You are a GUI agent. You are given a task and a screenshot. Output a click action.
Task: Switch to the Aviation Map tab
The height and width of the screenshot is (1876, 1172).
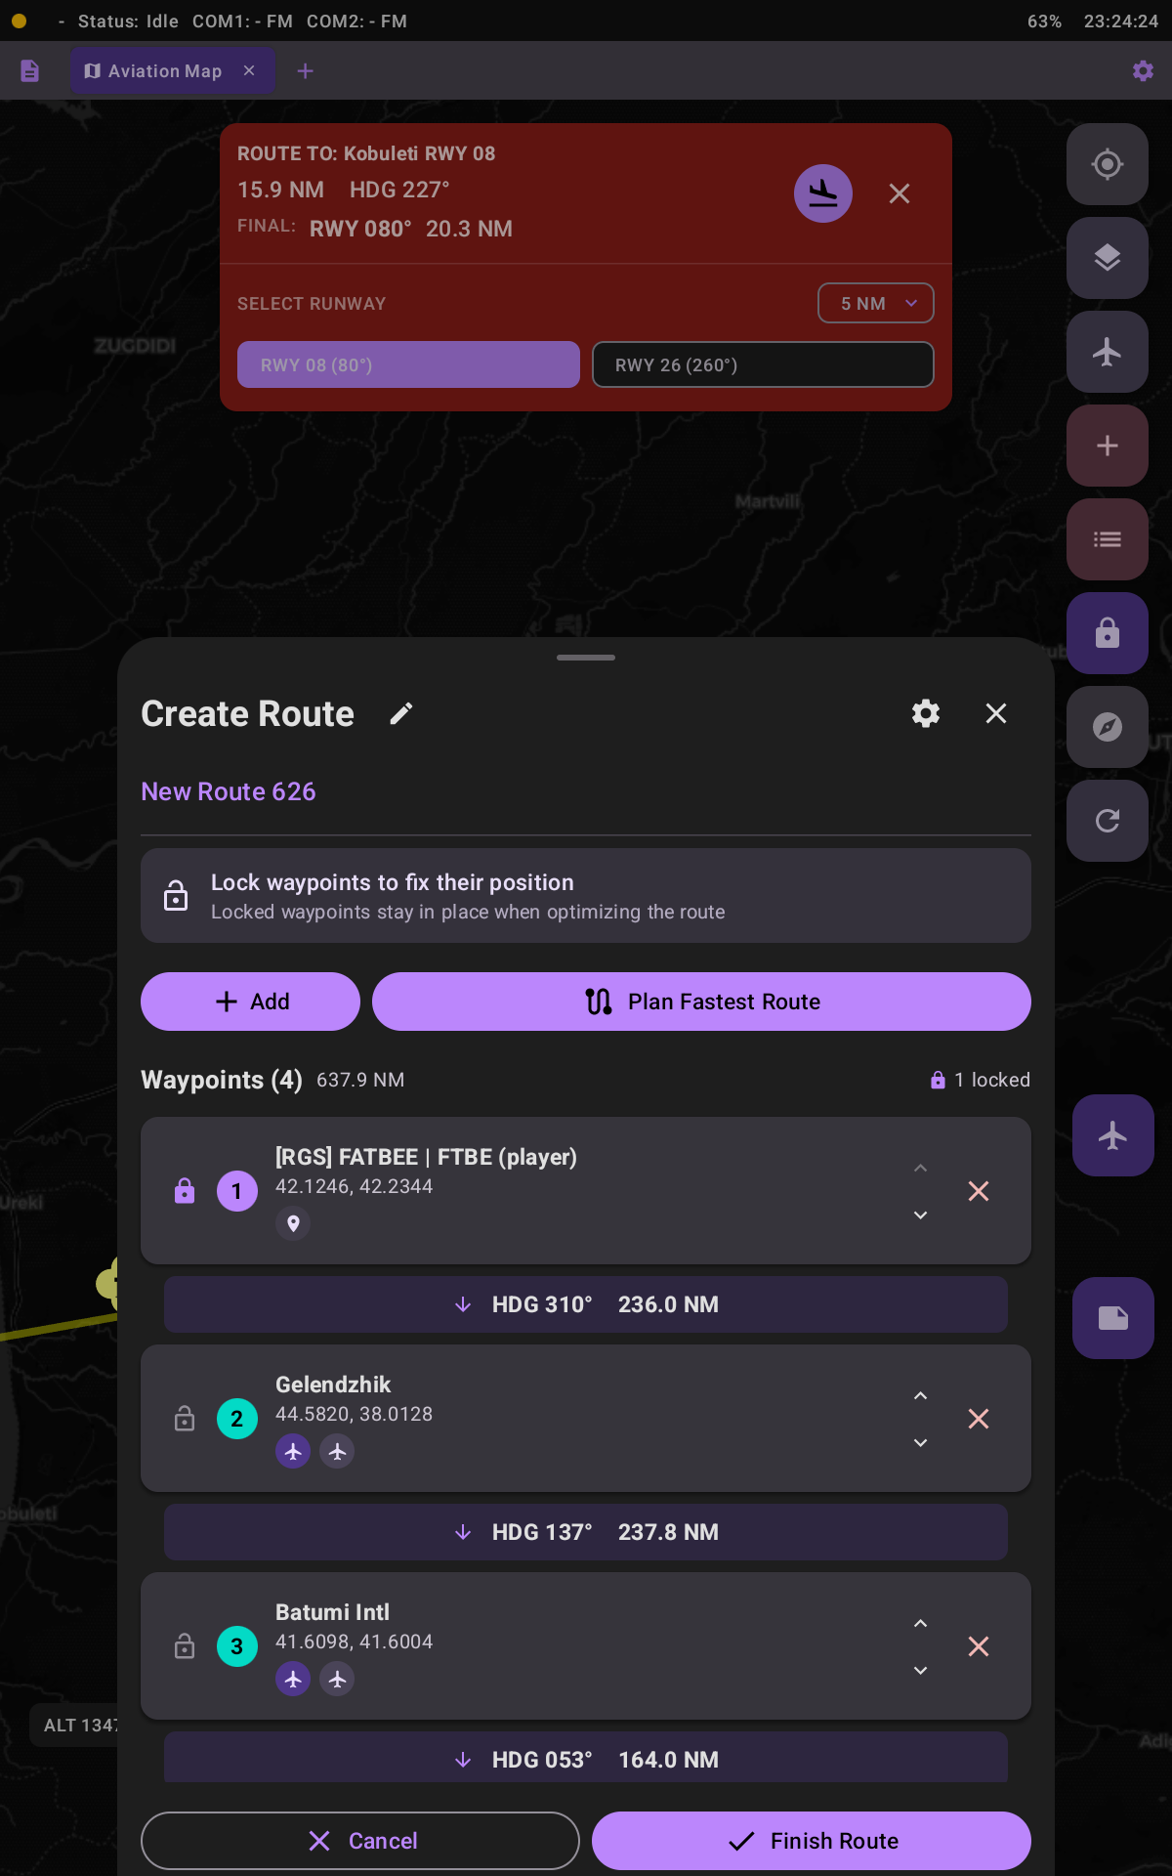coord(161,70)
